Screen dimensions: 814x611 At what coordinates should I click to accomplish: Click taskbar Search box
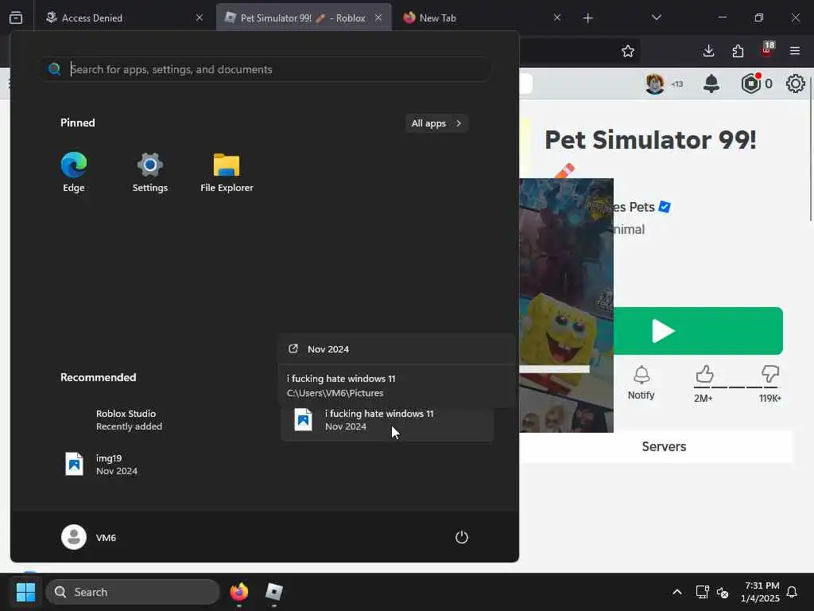point(133,592)
